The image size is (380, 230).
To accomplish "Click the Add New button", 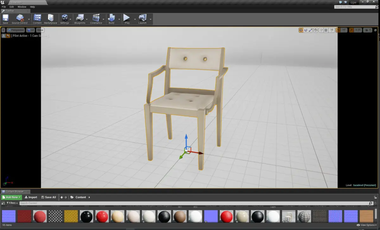I will [12, 197].
